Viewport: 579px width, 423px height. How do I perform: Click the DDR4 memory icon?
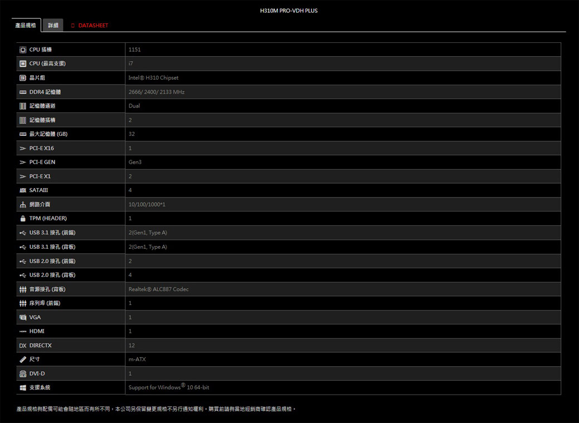23,92
